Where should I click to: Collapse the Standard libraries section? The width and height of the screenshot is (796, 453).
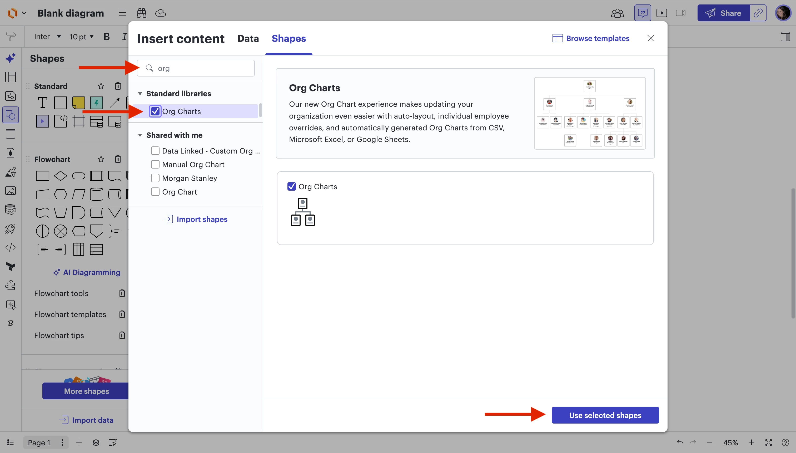tap(140, 94)
